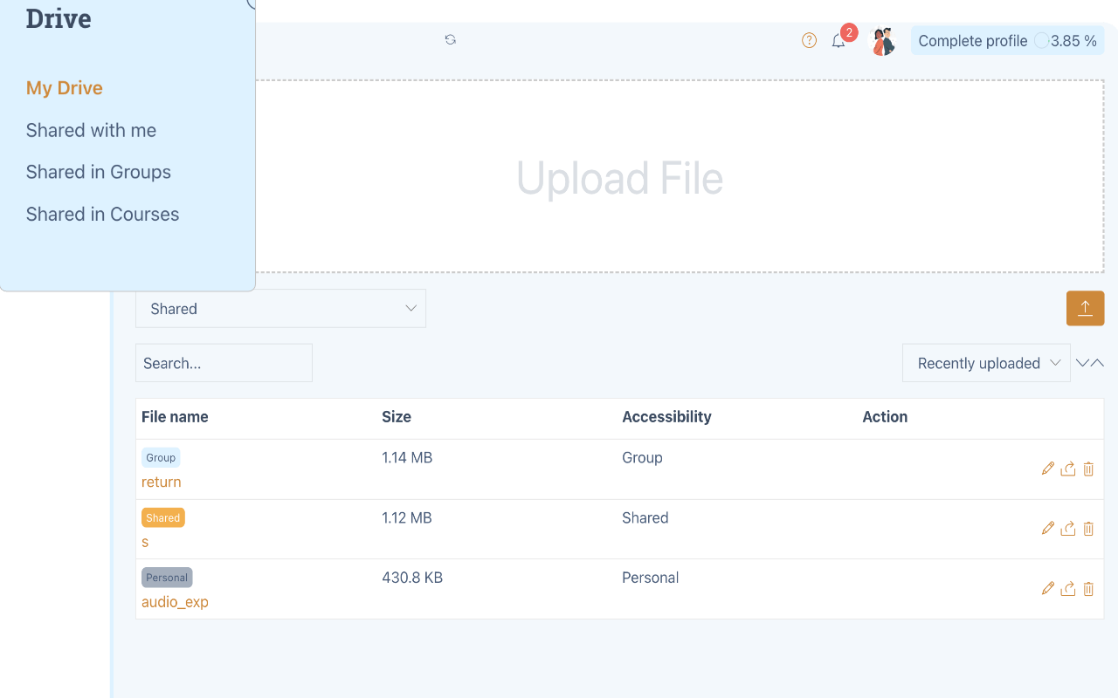Screen dimensions: 1118x698
Task: Click the Action column header
Action: 885,417
